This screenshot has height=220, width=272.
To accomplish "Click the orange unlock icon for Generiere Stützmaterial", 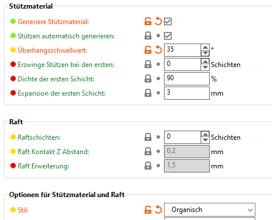I will tap(148, 21).
